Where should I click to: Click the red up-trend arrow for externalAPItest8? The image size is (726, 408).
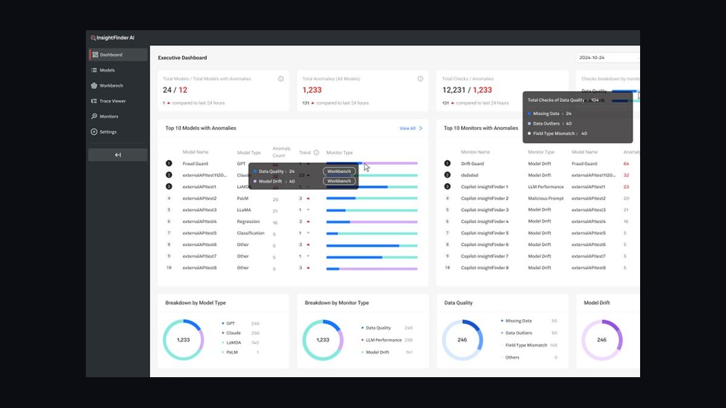(x=308, y=268)
